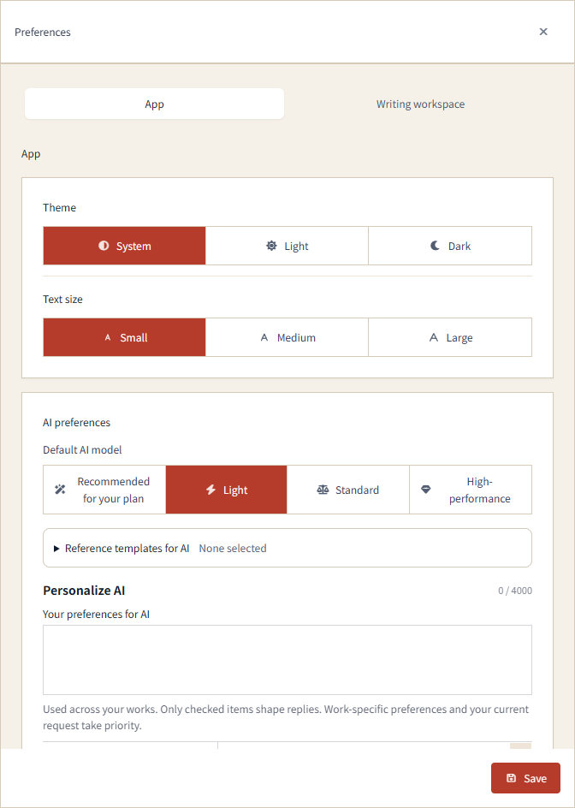This screenshot has width=575, height=808.
Task: Select System theme option
Action: pos(124,246)
